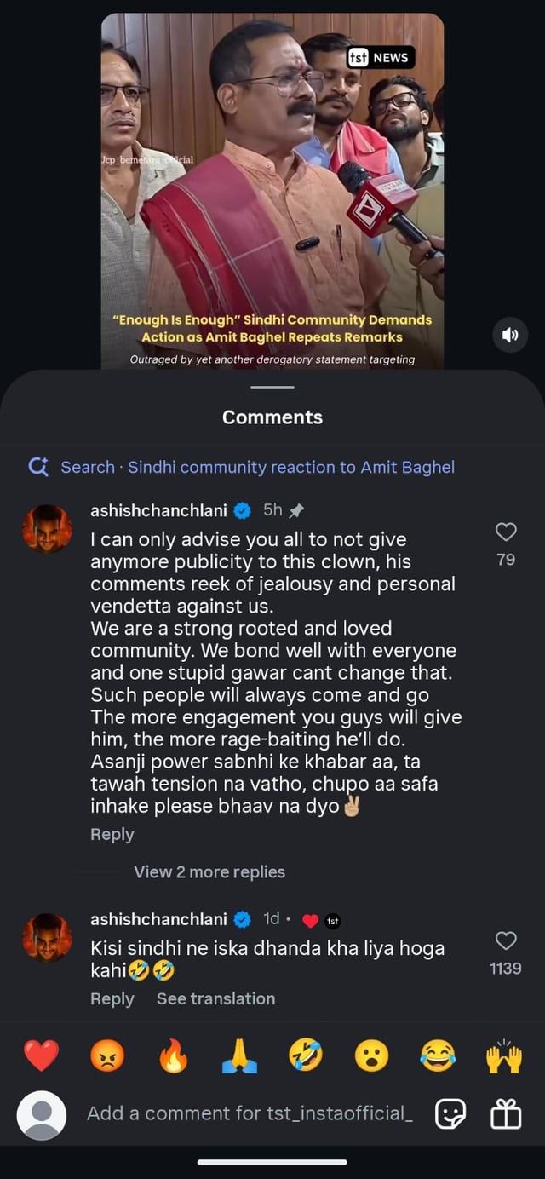Tap See translation under the second comment
The height and width of the screenshot is (1179, 545).
pyautogui.click(x=215, y=998)
